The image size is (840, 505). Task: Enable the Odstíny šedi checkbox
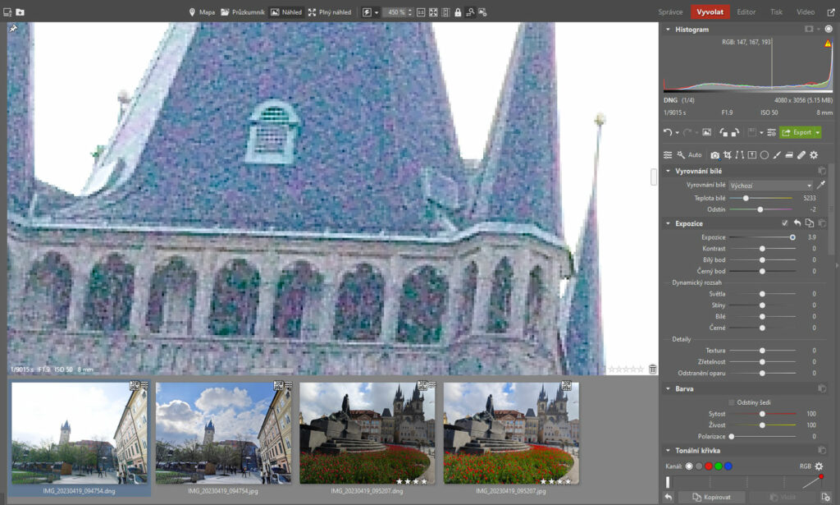[732, 402]
